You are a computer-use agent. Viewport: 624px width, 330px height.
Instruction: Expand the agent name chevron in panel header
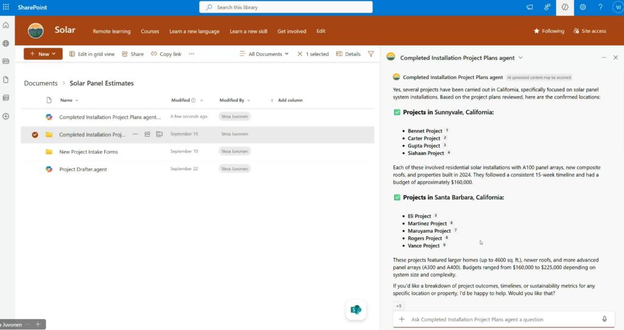tap(520, 58)
